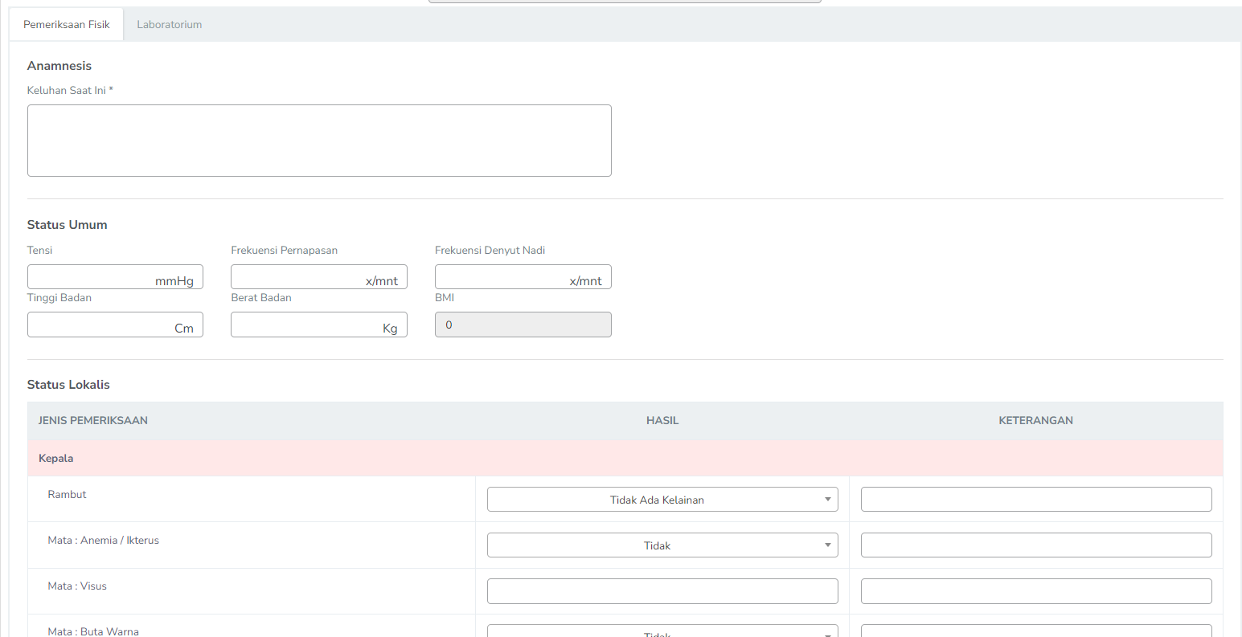Viewport: 1242px width, 637px height.
Task: Click the Mata Visus keterangan field
Action: pos(1035,591)
